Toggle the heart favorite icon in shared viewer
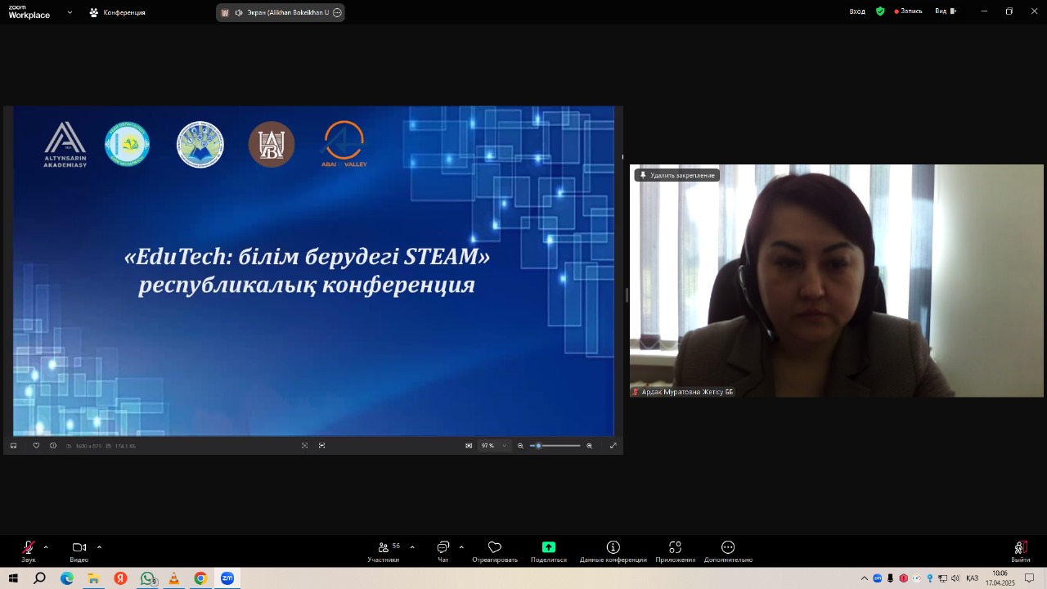This screenshot has height=589, width=1047. click(x=36, y=446)
